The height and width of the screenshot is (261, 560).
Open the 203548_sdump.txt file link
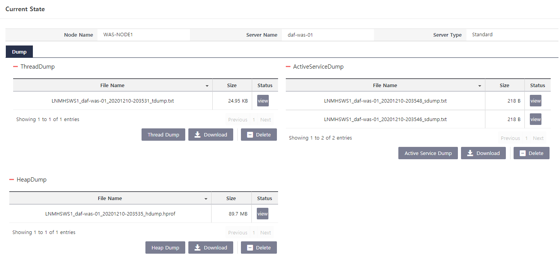click(x=385, y=101)
